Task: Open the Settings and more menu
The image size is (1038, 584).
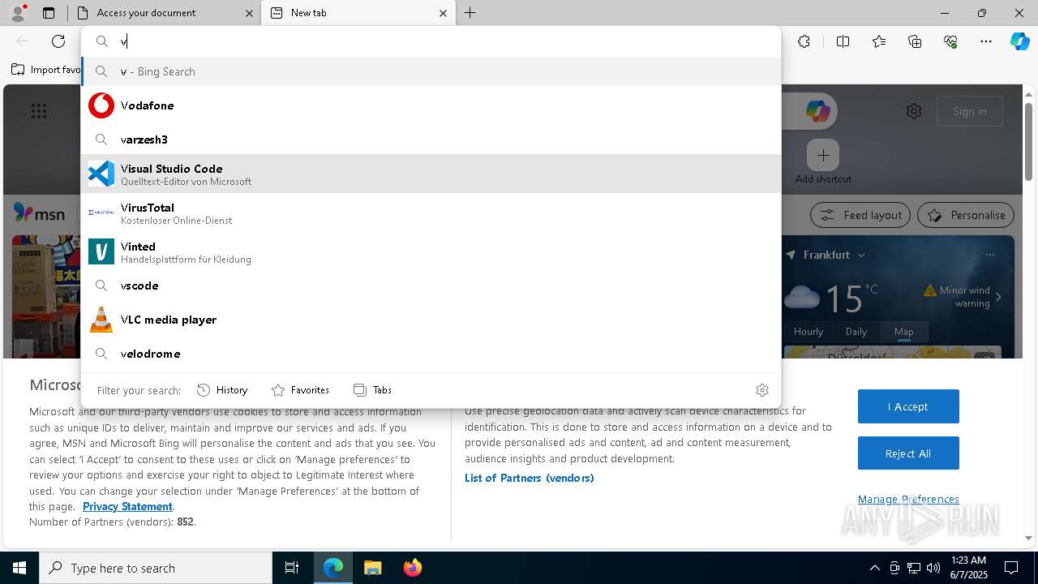Action: pyautogui.click(x=986, y=41)
